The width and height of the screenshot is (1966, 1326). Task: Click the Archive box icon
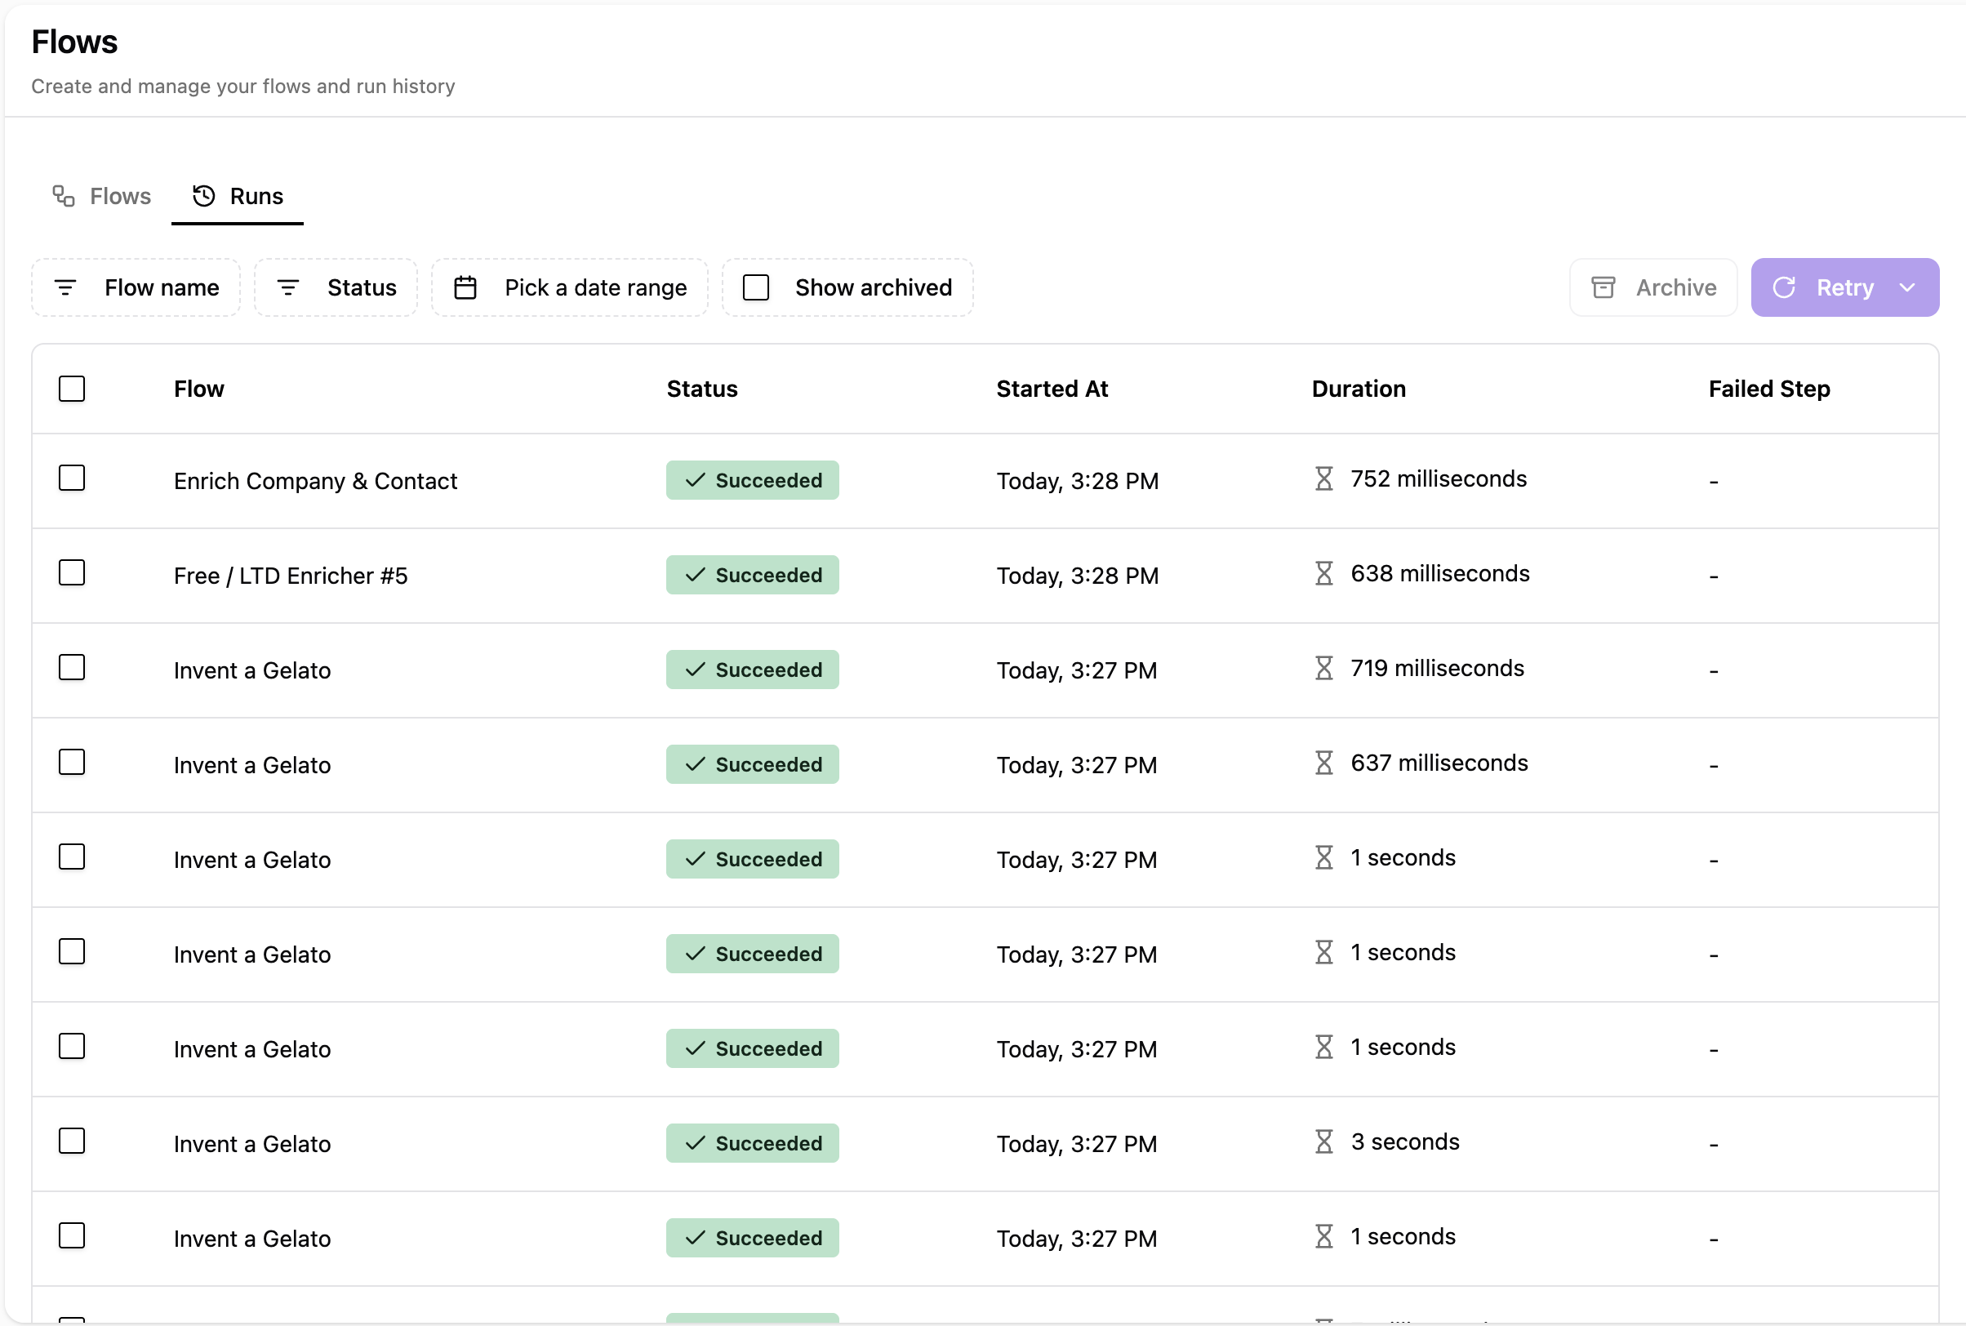click(x=1603, y=287)
